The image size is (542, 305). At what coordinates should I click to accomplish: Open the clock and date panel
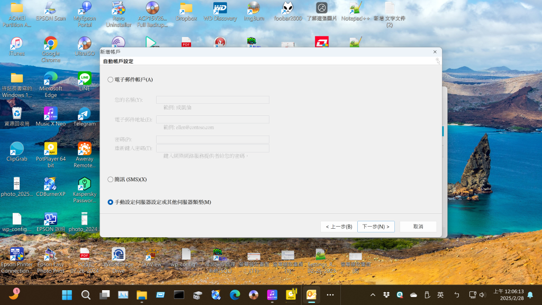(508, 294)
